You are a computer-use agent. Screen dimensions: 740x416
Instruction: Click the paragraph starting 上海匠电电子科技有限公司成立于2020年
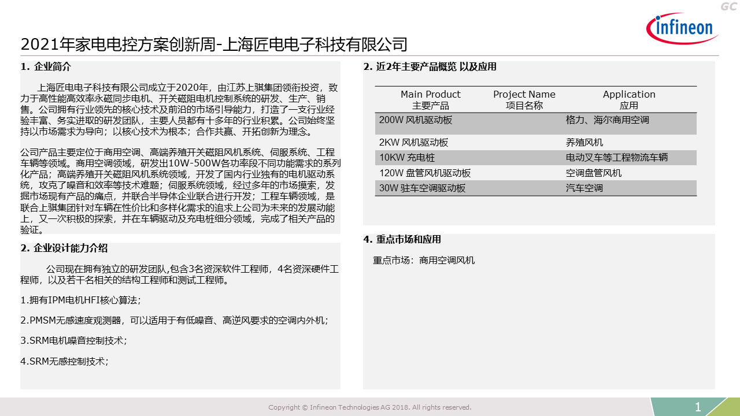(x=179, y=109)
